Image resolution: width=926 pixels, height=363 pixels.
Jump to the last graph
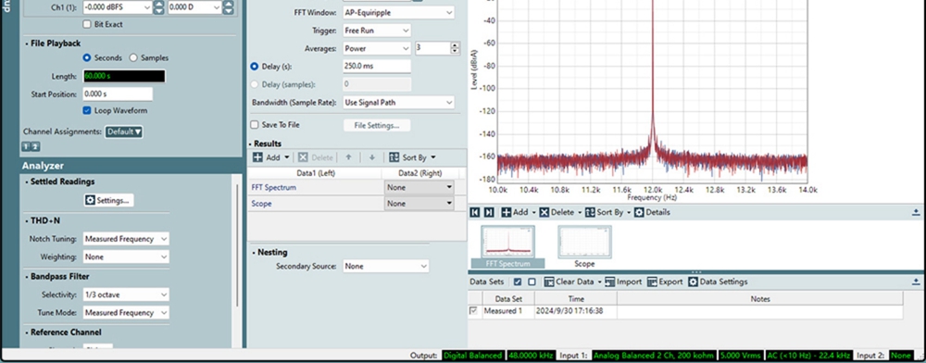point(488,212)
